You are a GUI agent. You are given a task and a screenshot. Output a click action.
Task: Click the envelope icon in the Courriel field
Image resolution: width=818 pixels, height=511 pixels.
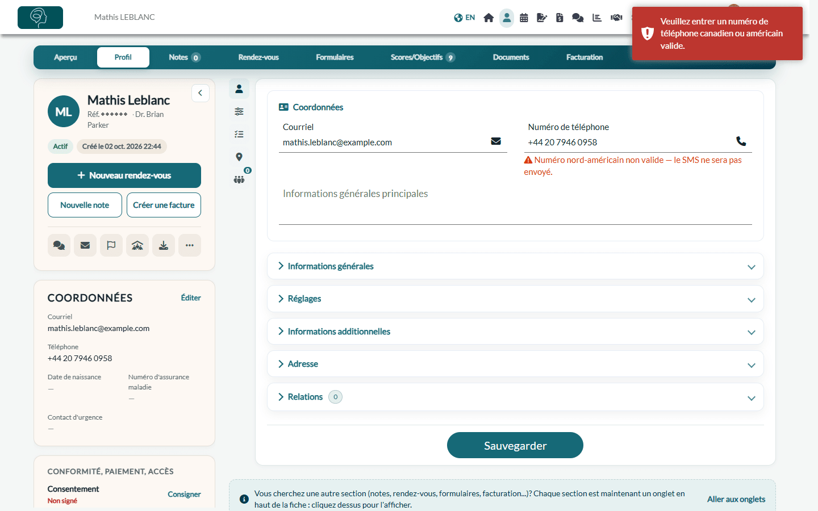[496, 141]
